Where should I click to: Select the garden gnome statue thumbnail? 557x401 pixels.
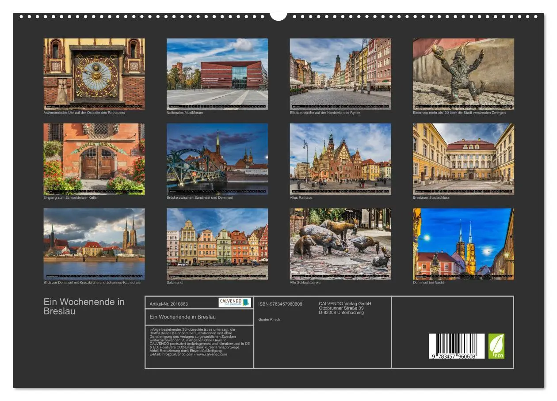point(463,73)
